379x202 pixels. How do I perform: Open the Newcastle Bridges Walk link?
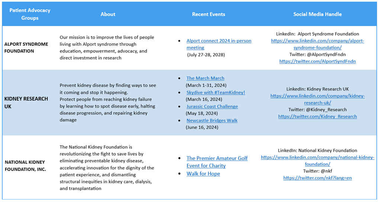212,121
